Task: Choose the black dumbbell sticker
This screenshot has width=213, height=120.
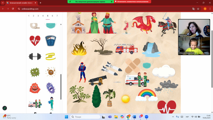Action: (35, 56)
